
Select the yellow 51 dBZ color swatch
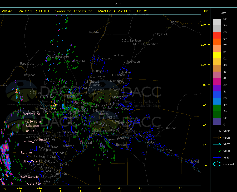tap(217, 55)
